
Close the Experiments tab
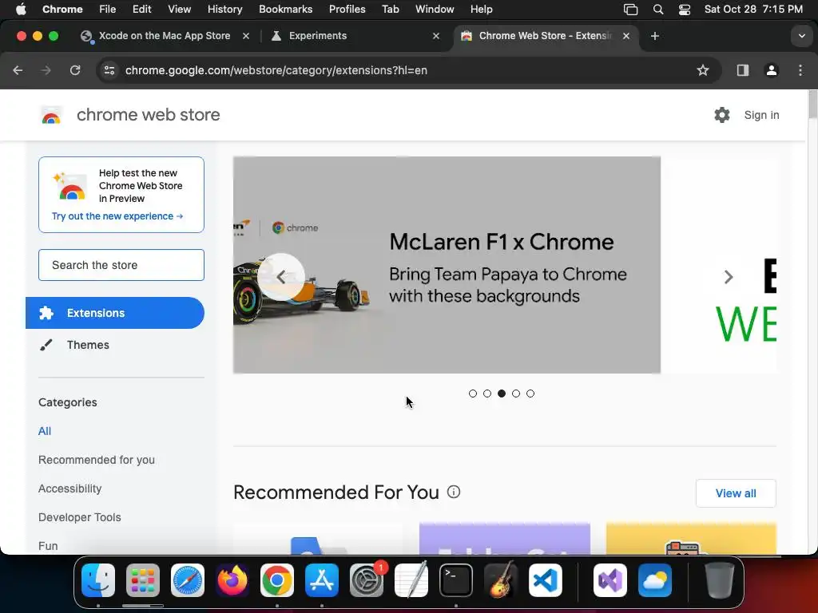[x=436, y=36]
